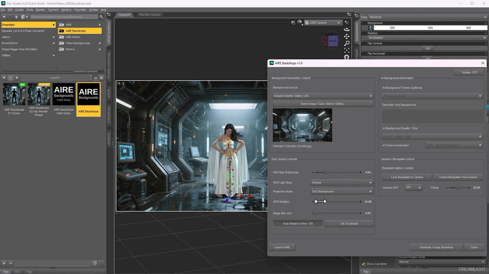
Task: Toggle the Flip Vertical Off switch
Action: [x=427, y=48]
